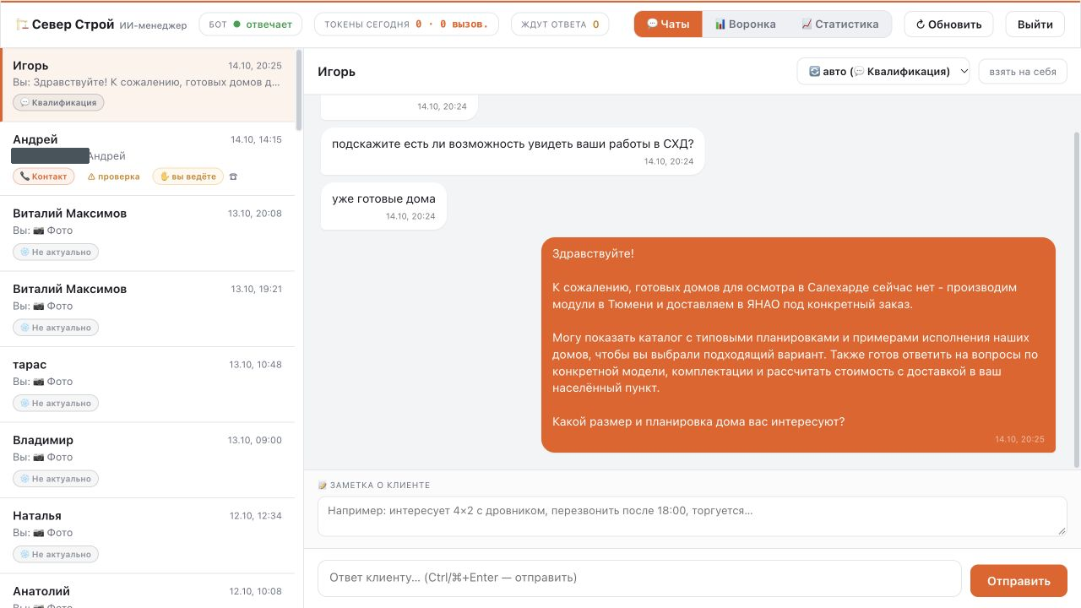Click the Квалификация badge under Игорь
Screen dimensions: 1081x608
[x=58, y=102]
